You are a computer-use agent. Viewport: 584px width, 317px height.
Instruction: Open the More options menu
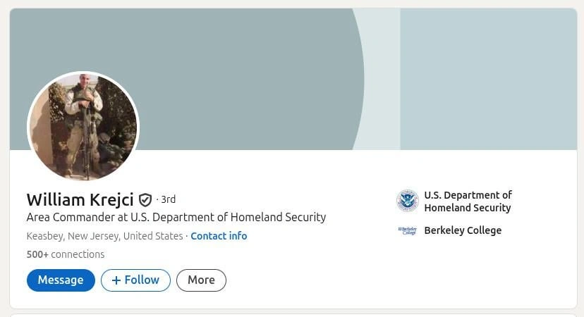click(x=201, y=280)
